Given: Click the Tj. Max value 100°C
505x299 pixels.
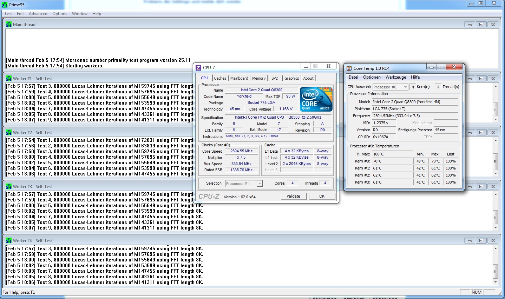Looking at the screenshot, I should point(392,154).
